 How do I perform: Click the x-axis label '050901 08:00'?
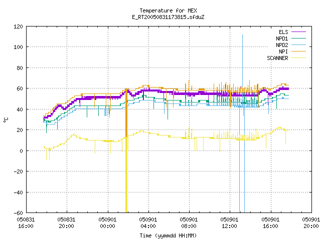point(189,223)
